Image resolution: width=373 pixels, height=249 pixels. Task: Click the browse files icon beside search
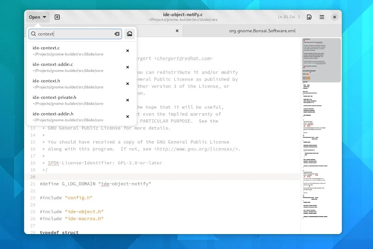click(x=130, y=34)
